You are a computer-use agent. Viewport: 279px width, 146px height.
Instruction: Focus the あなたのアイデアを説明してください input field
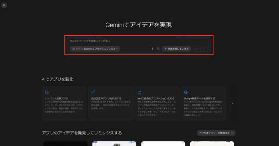139,41
